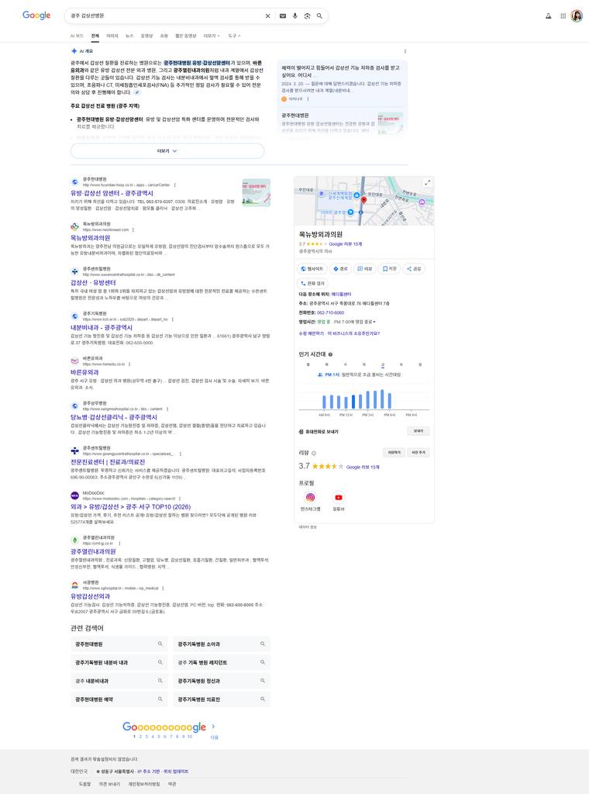Go to results page 10

(x=190, y=737)
